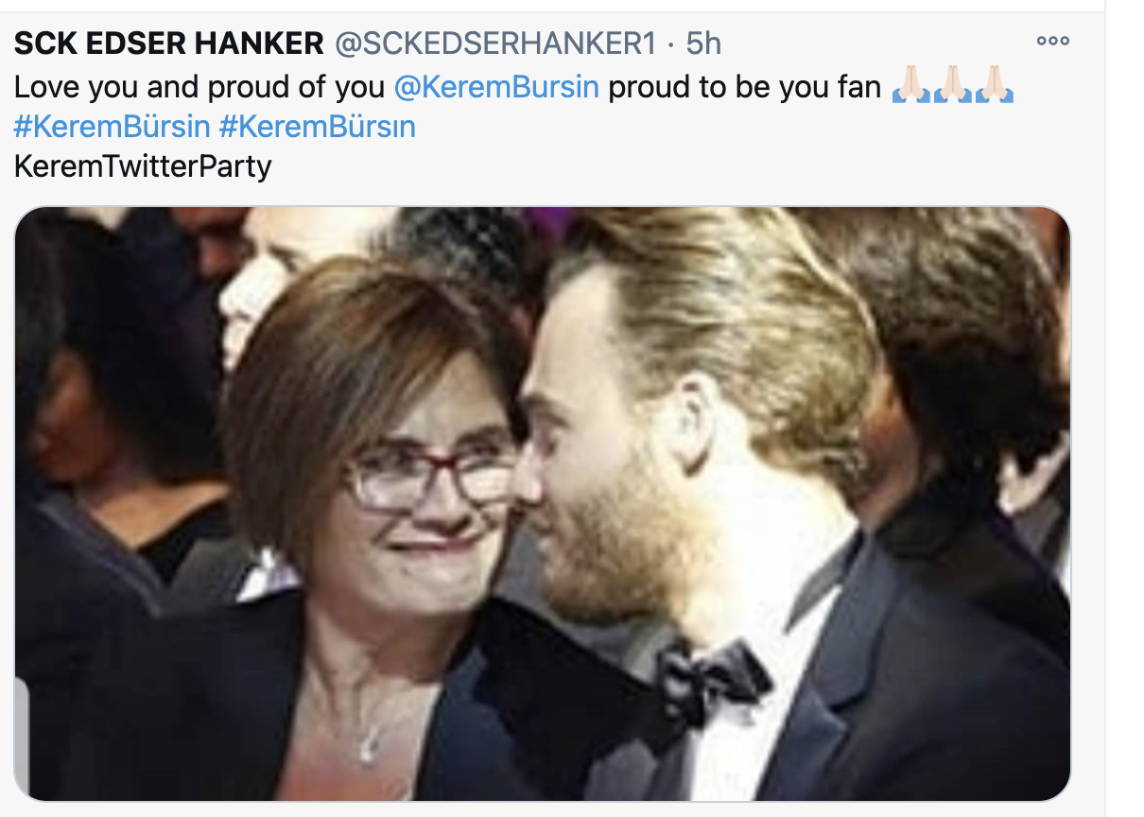Click the KeremTwitterParty text line
The width and height of the screenshot is (1144, 817).
click(x=143, y=166)
